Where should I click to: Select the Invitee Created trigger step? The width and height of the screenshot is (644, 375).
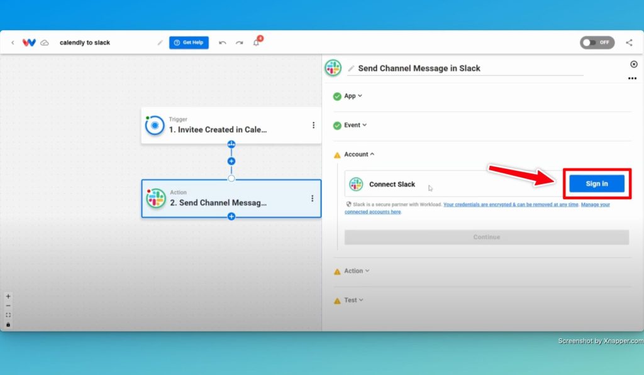click(x=231, y=125)
